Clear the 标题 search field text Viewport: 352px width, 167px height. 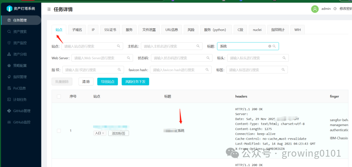[x=270, y=46]
